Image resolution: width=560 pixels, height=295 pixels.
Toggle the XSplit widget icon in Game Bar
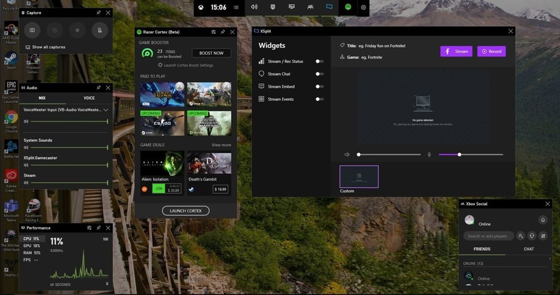tap(329, 7)
